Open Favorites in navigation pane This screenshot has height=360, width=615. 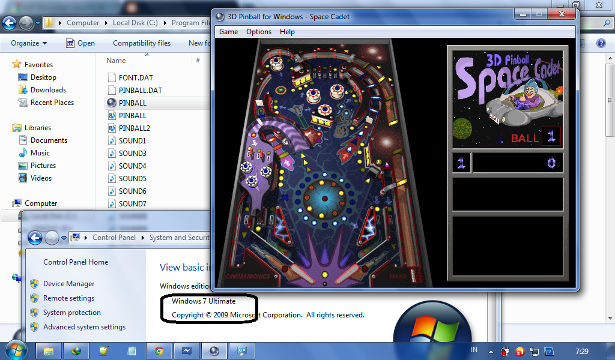[38, 65]
